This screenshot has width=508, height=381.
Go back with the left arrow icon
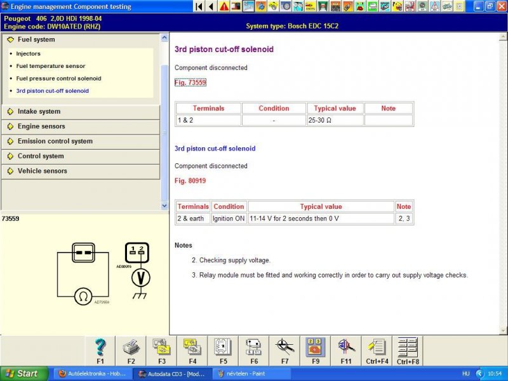pos(211,6)
